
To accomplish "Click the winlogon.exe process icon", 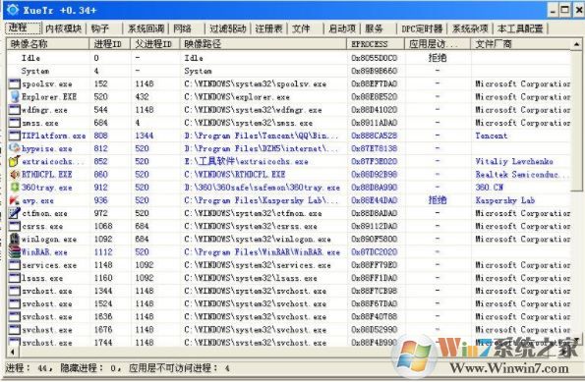I will pyautogui.click(x=15, y=239).
